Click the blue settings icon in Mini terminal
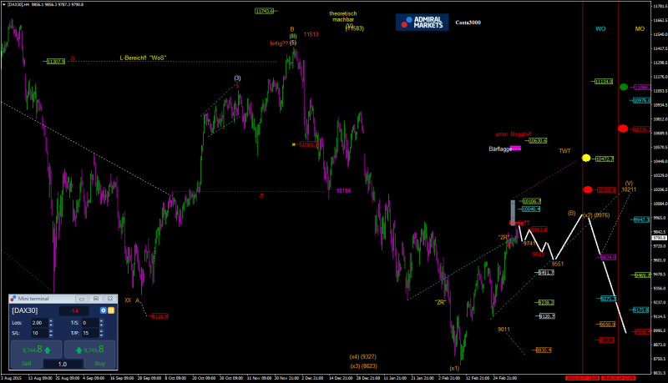Screen dimensions: 668x383 pos(102,310)
